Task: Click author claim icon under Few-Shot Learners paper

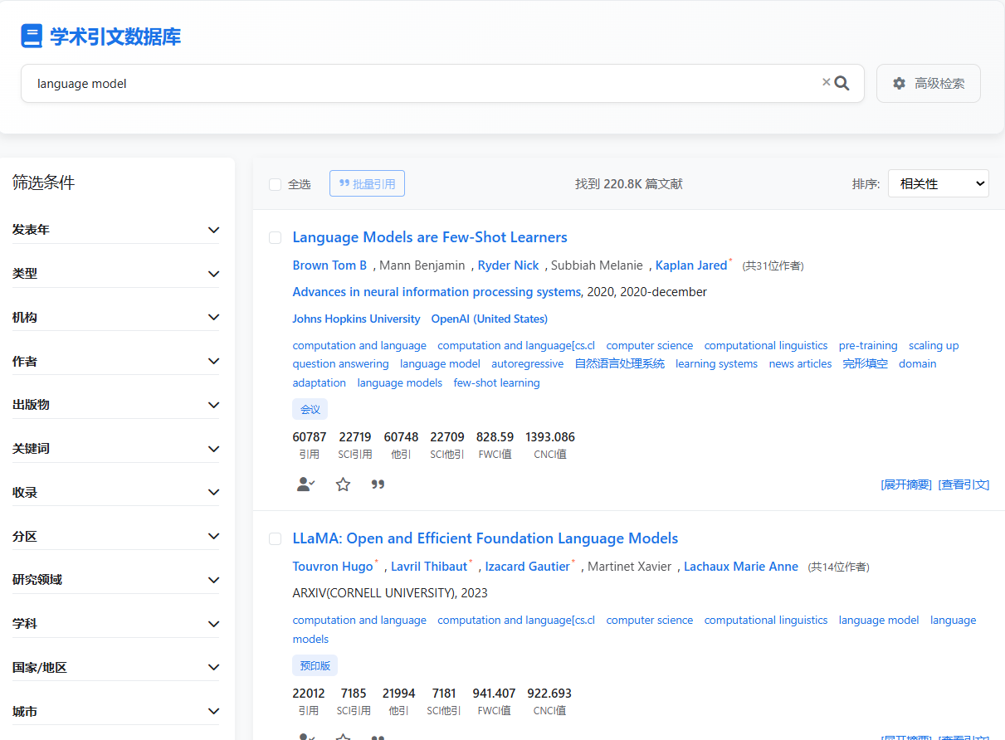Action: [x=305, y=484]
